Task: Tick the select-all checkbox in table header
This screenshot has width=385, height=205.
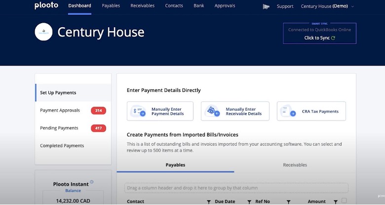Action: 344,201
